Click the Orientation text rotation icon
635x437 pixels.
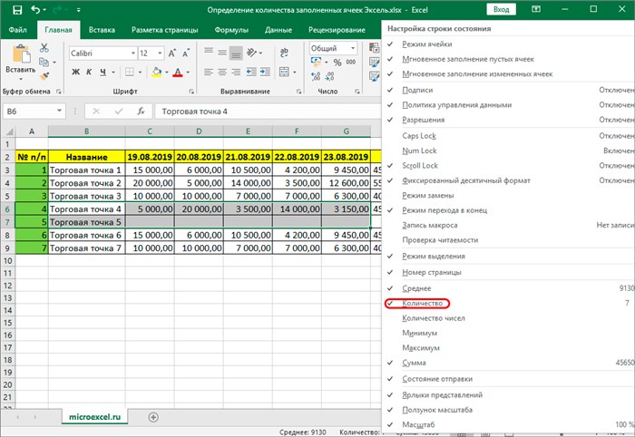tap(252, 53)
